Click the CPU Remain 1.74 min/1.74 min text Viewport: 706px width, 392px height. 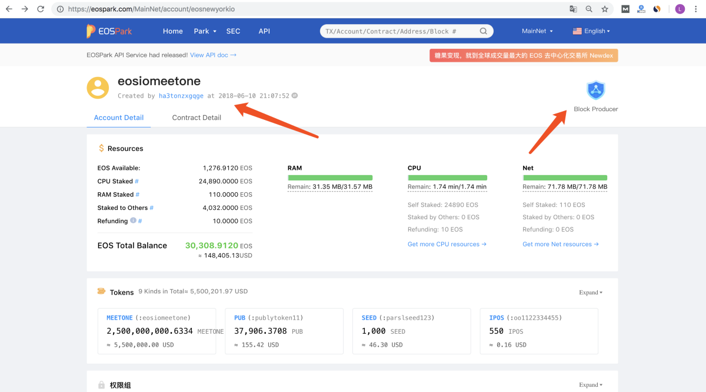pyautogui.click(x=447, y=187)
